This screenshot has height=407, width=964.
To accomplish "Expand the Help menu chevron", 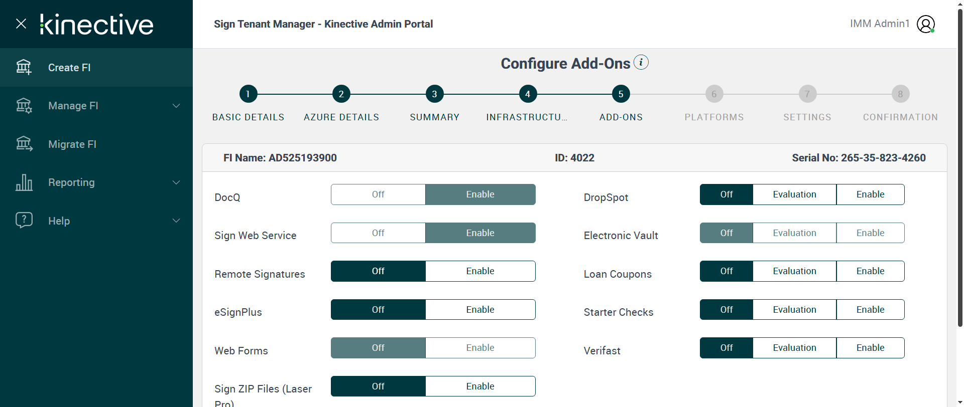I will click(176, 221).
